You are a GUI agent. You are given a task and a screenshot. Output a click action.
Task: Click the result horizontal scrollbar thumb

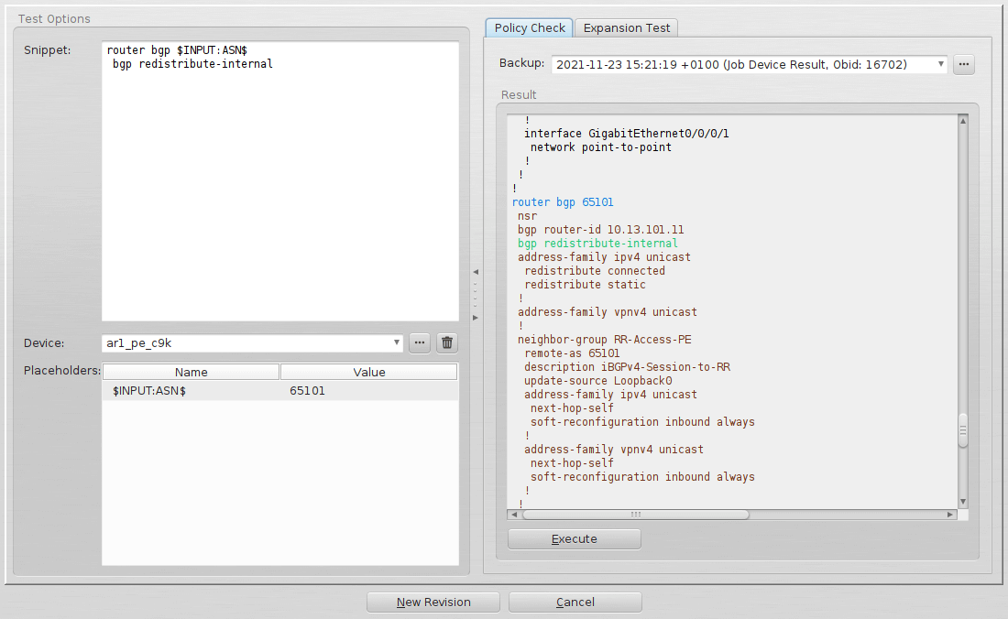(x=636, y=515)
